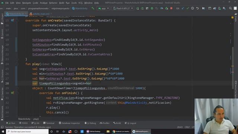The height and width of the screenshot is (134, 238).
Task: Click the tiempoMilisegundos variable on line 28
Action: click(55, 83)
